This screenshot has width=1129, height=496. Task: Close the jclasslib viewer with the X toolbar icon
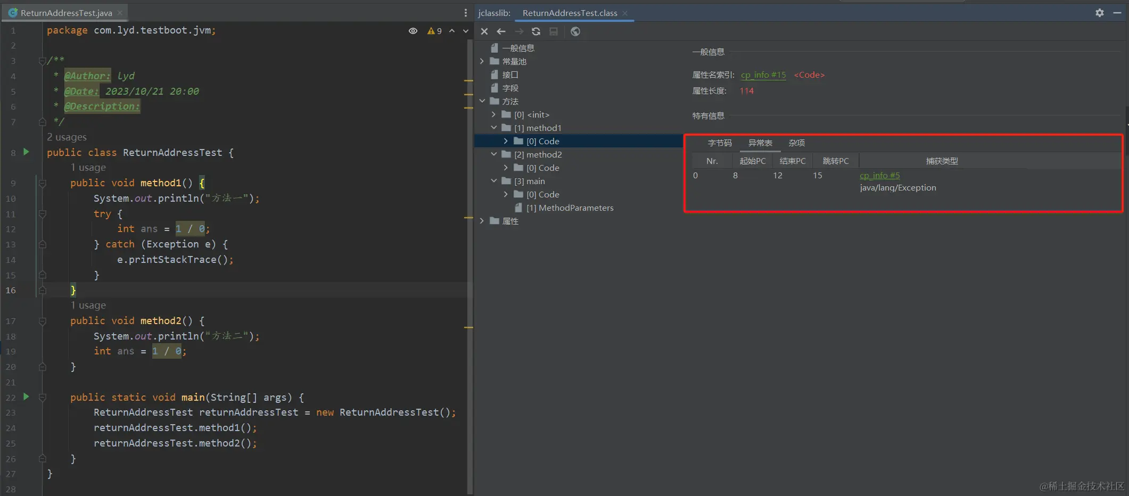(x=484, y=31)
